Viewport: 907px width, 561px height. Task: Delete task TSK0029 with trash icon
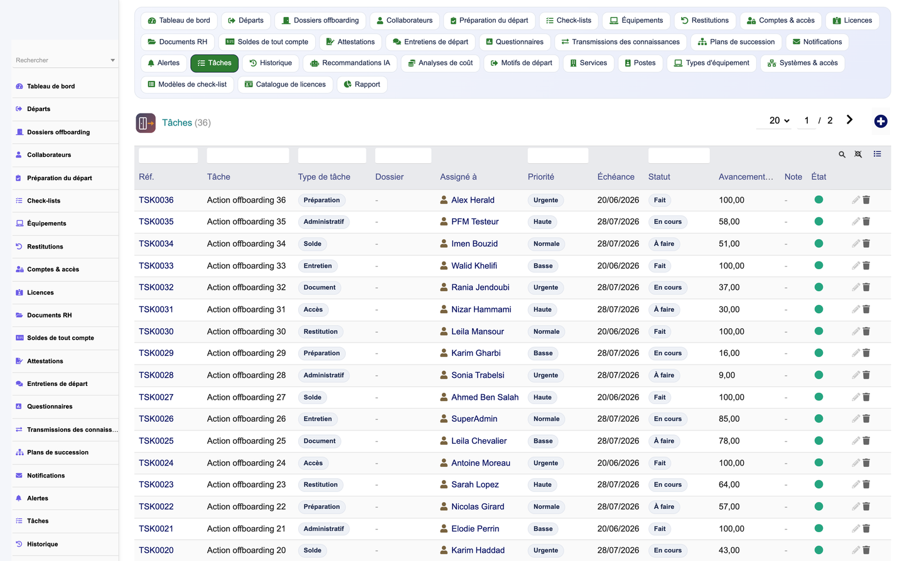pyautogui.click(x=866, y=353)
